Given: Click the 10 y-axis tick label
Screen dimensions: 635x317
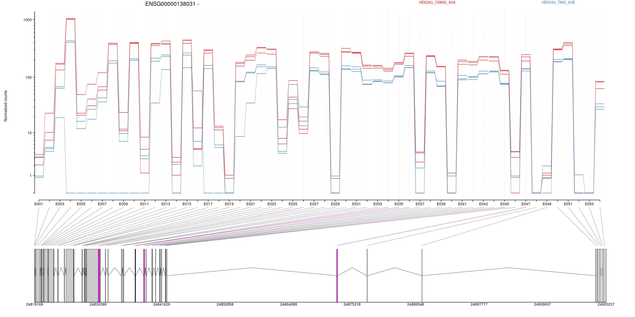Looking at the screenshot, I should 30,133.
